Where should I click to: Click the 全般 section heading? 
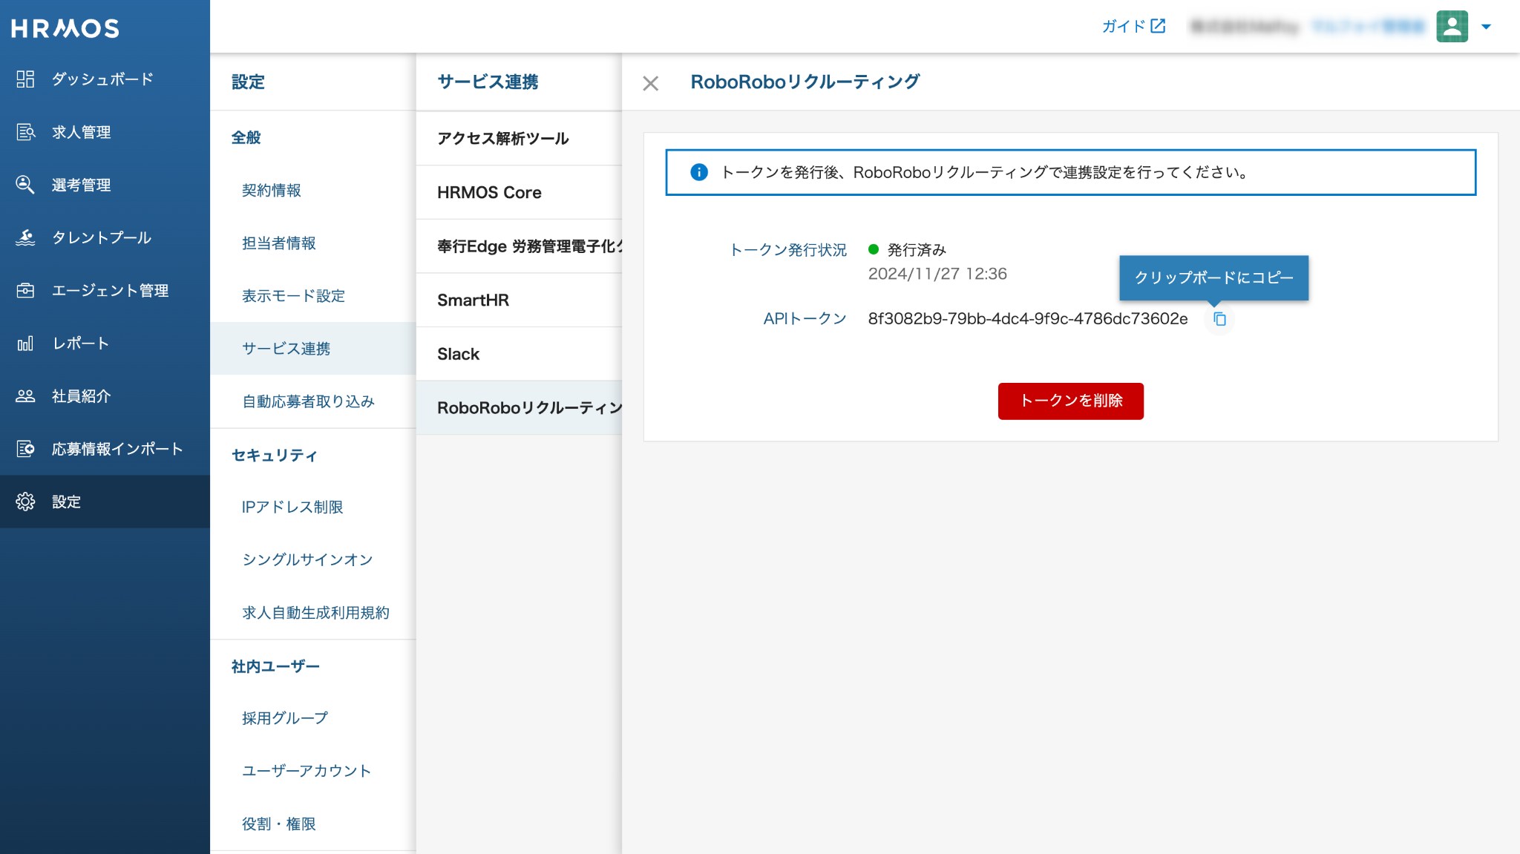click(x=246, y=137)
